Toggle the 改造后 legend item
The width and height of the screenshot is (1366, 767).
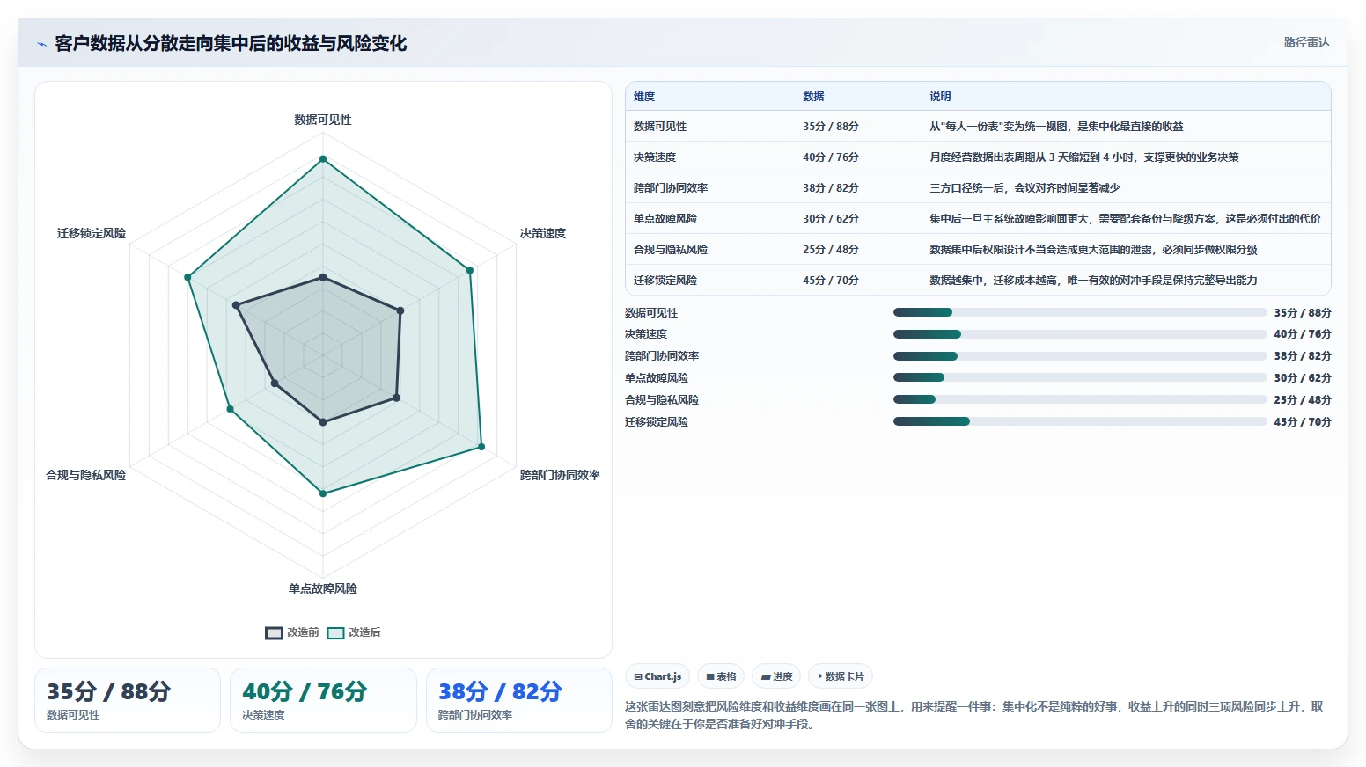point(354,632)
